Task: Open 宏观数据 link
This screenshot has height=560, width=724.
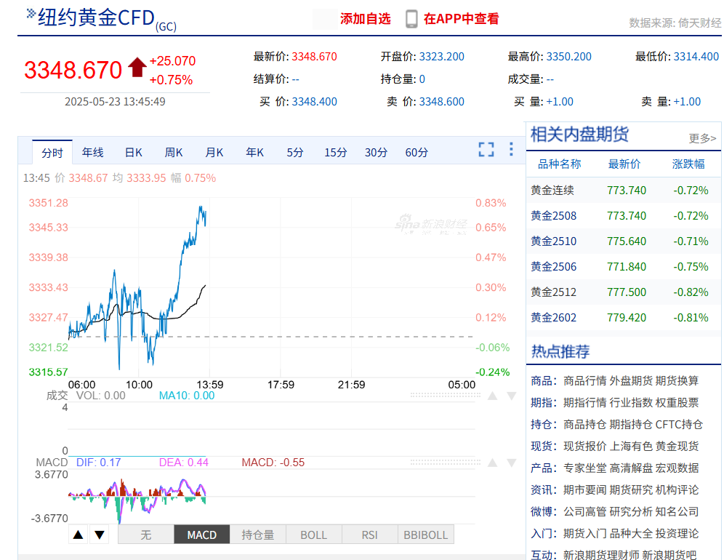Action: 677,468
